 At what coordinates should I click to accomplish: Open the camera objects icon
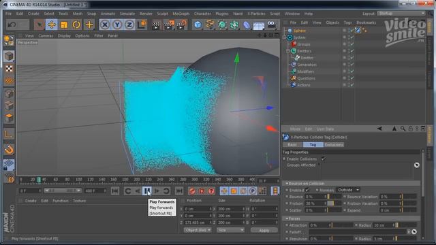271,24
